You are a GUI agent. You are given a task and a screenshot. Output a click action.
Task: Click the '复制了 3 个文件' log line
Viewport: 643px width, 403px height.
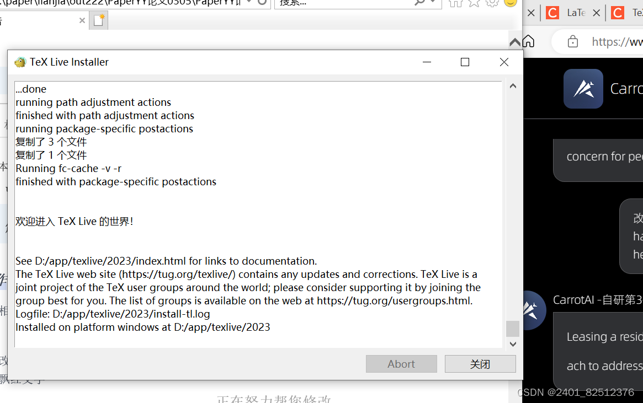(x=51, y=142)
